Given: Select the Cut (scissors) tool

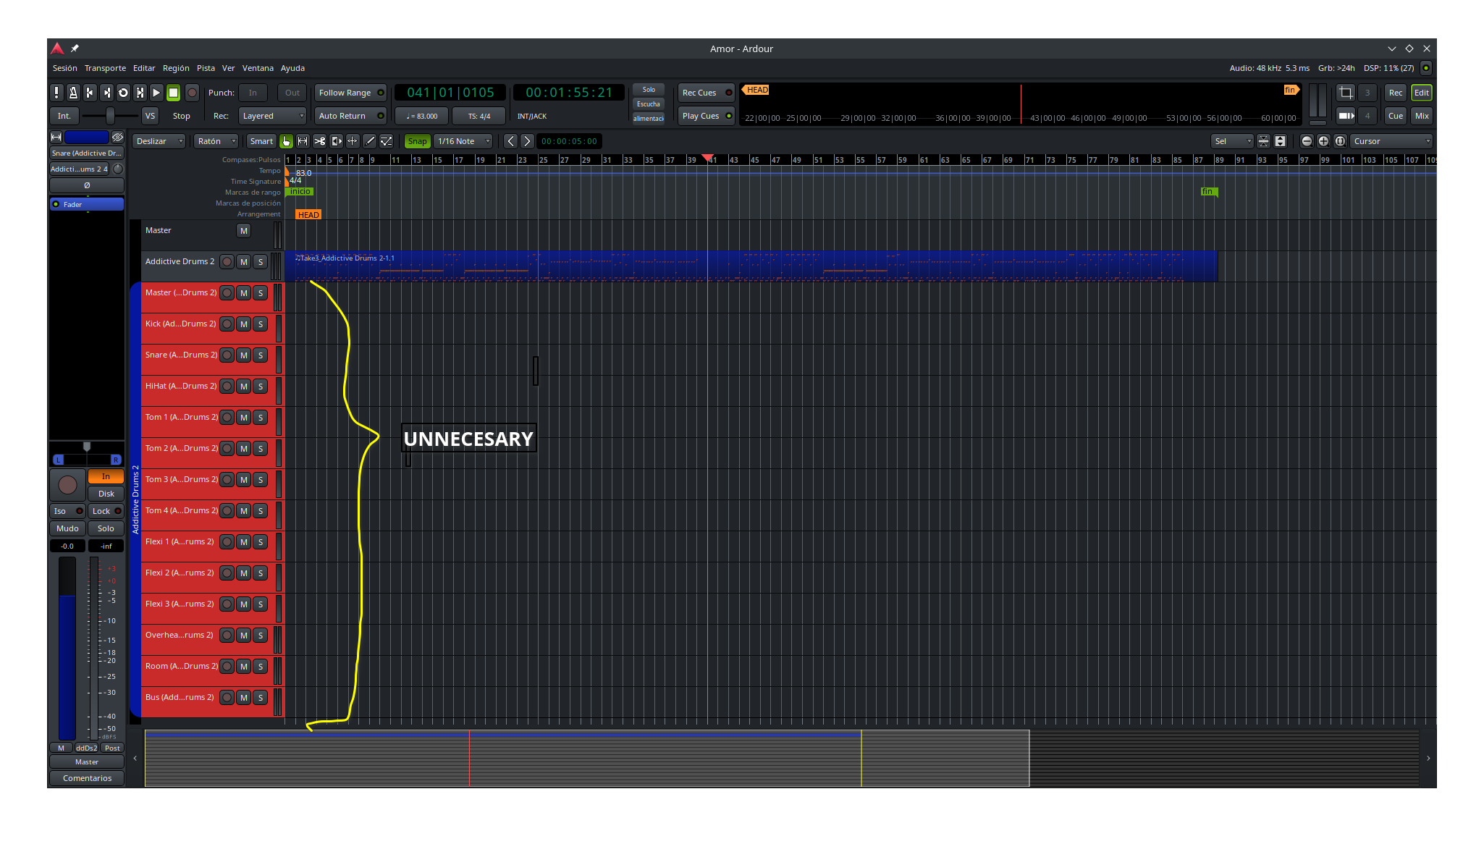Looking at the screenshot, I should coord(319,141).
